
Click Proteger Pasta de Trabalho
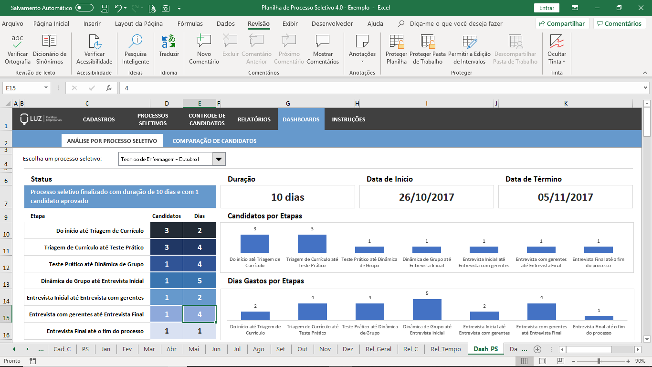tap(428, 49)
